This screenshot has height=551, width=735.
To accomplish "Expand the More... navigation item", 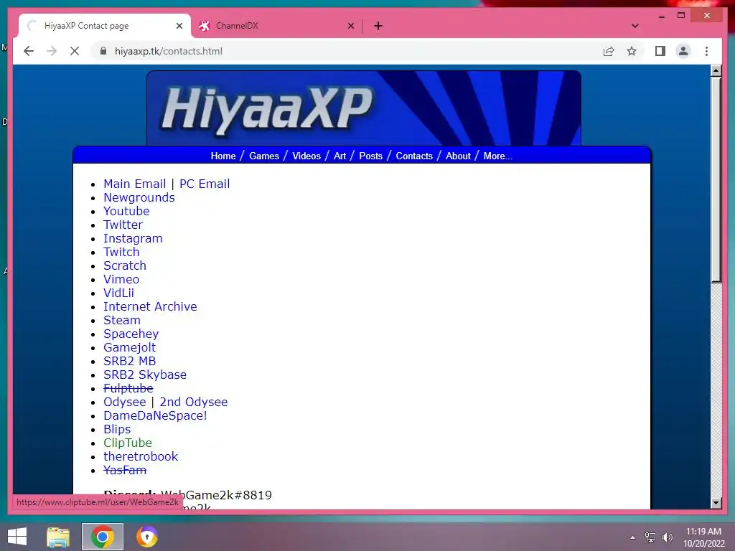I will point(498,156).
